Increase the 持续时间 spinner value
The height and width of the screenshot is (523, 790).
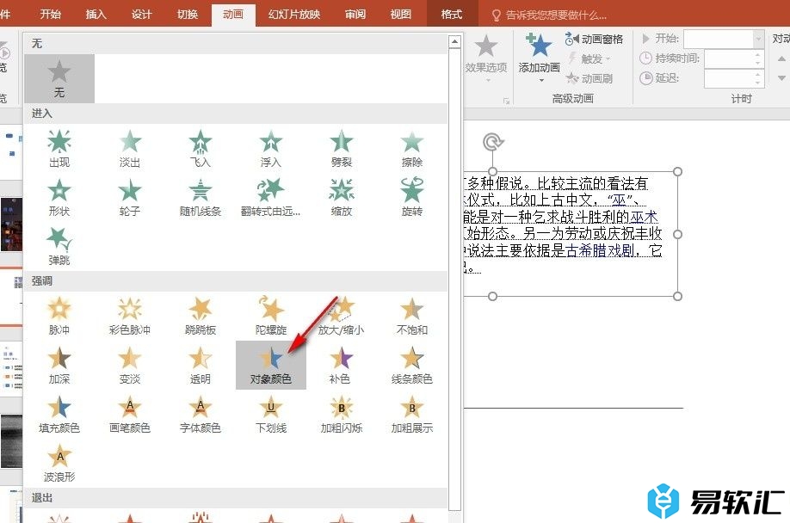[758, 54]
